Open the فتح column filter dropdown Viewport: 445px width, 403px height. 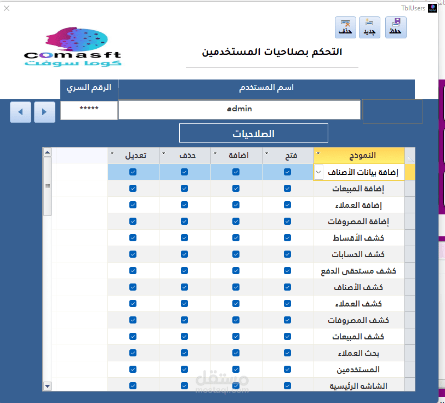click(x=266, y=154)
